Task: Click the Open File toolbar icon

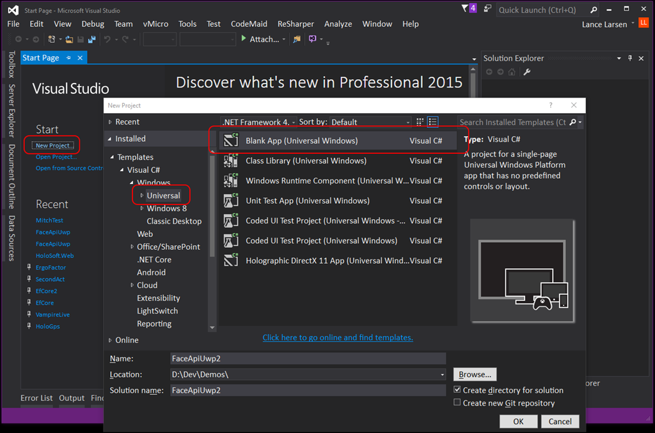Action: click(69, 39)
